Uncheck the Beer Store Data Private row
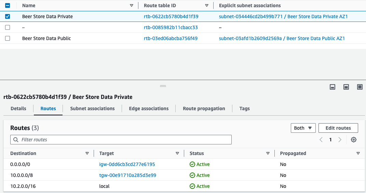This screenshot has width=366, height=193. pos(8,16)
